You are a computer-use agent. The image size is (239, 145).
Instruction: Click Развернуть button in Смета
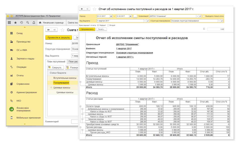click(x=72, y=67)
